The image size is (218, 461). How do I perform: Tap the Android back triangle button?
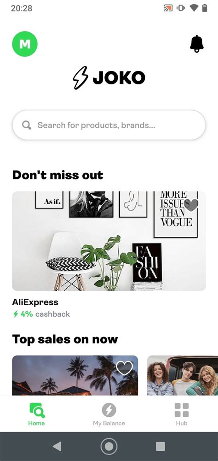[57, 446]
